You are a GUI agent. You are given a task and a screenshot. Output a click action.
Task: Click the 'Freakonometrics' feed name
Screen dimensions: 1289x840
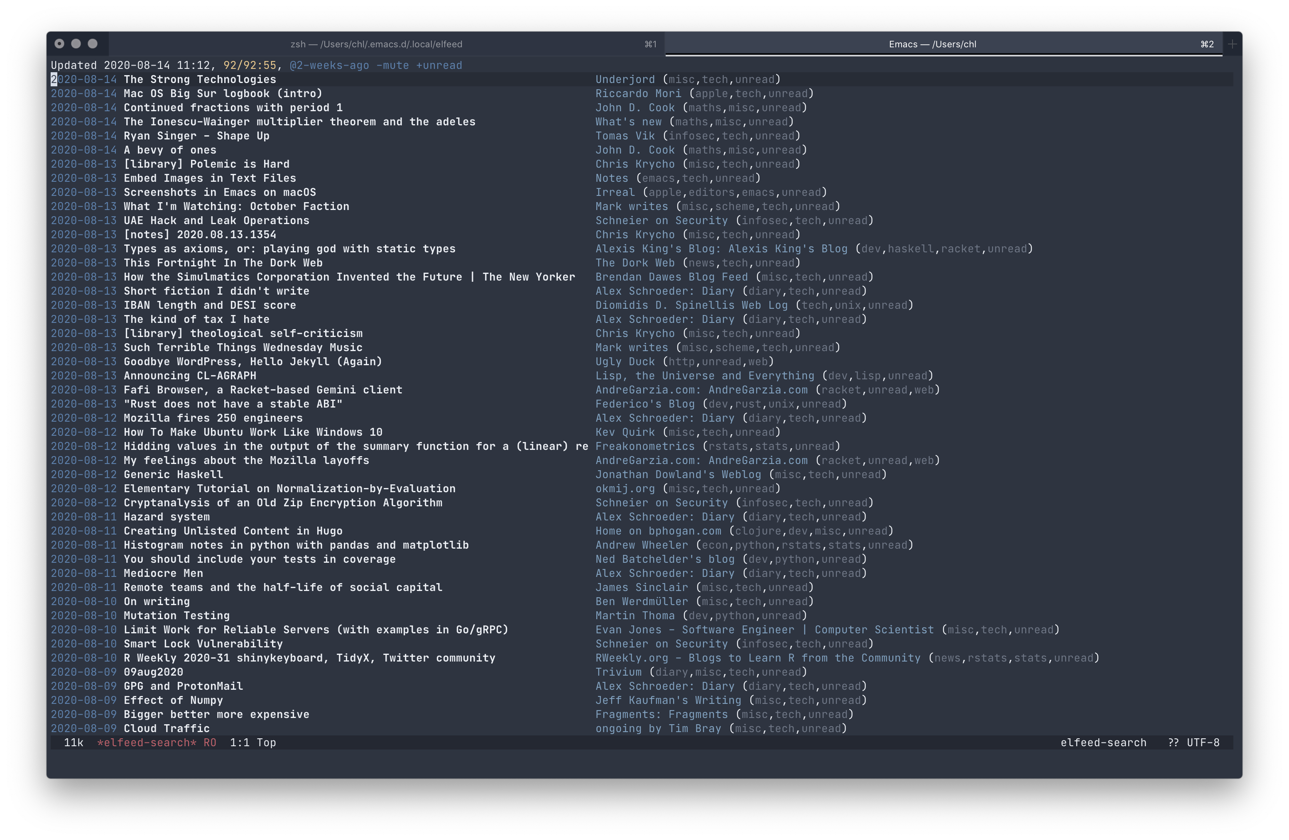[x=644, y=446]
